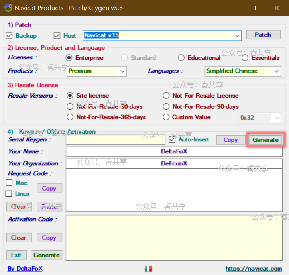Screen dimensions: 289x275
Task: Toggle the Mac checkbox
Action: click(x=9, y=183)
